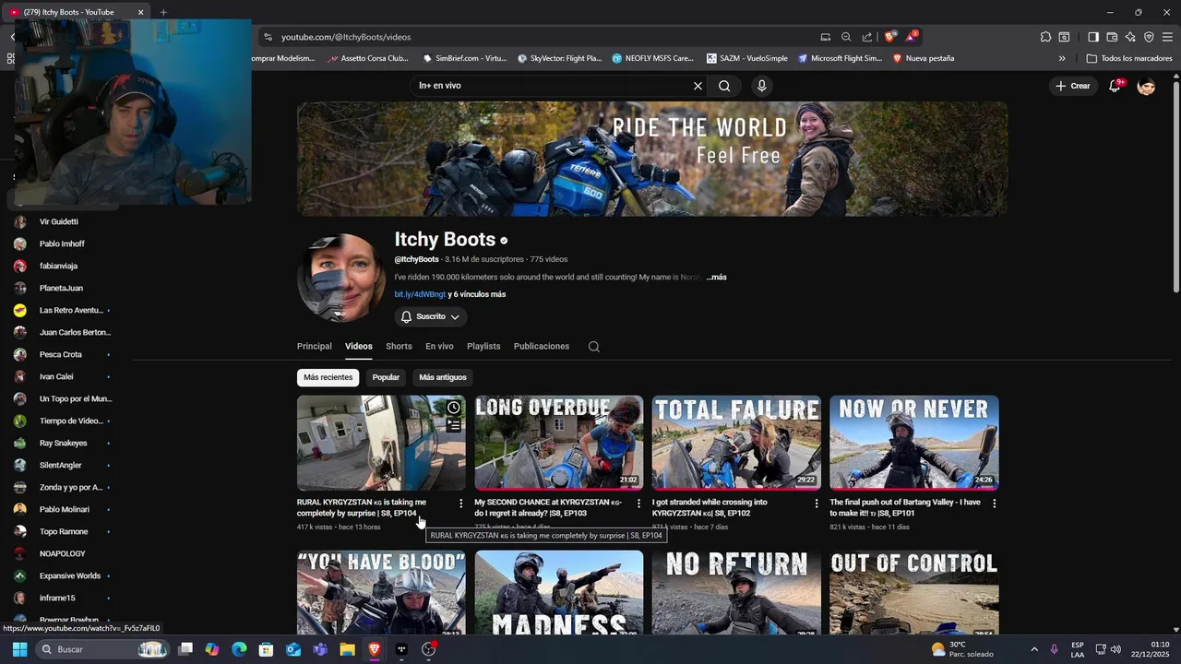Open Brave Shields icon in address bar

click(889, 37)
